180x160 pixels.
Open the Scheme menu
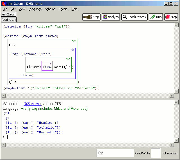[50, 9]
